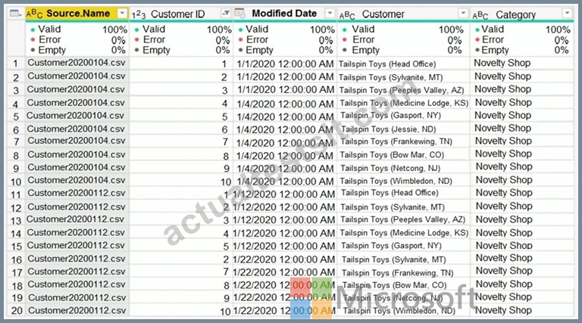
Task: Click Novelty Shop category in row 14
Action: pos(504,233)
